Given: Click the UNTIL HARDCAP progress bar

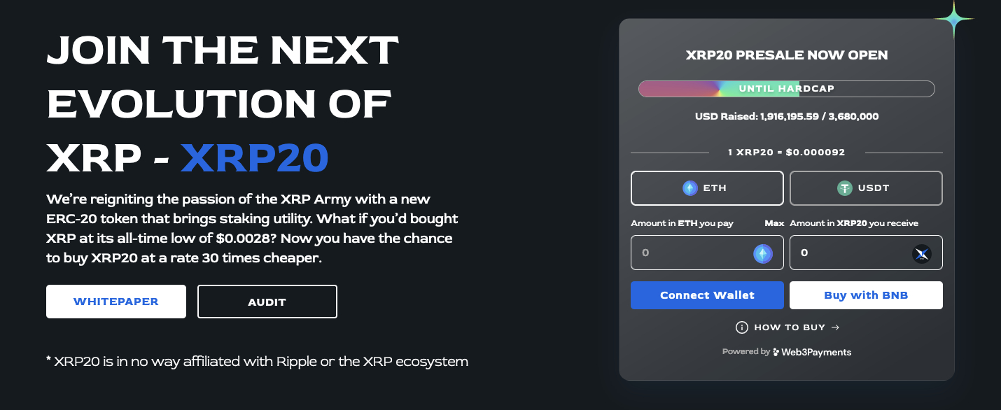Looking at the screenshot, I should [787, 89].
